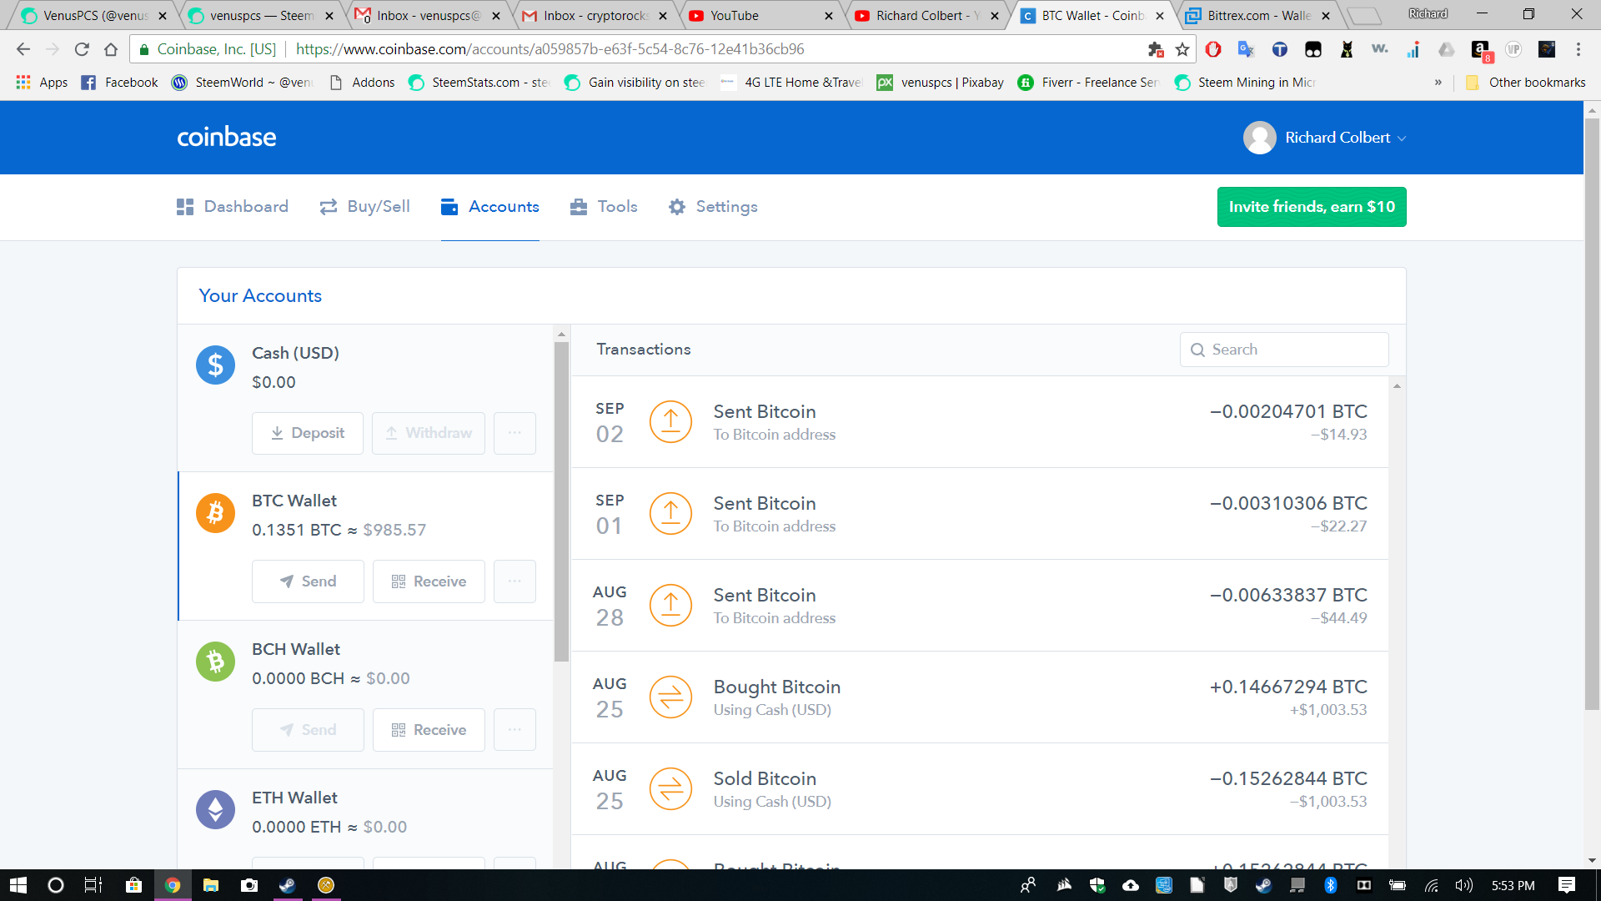Expand hidden bookmarks overflow chevron
Viewport: 1601px width, 901px height.
tap(1438, 83)
